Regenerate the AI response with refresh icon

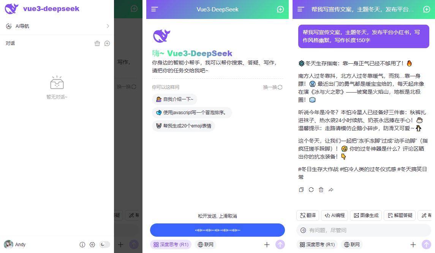point(311,189)
